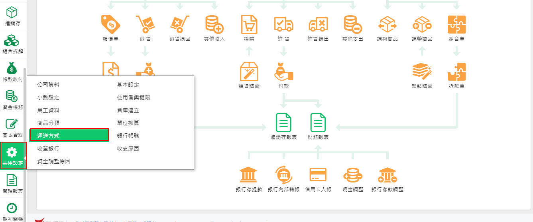Screen dimensions: 533x222
Task: Click the 銀行存款調整 icon
Action: tap(387, 174)
